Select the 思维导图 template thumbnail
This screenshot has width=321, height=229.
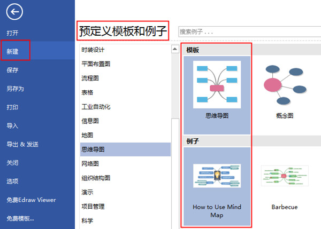(x=217, y=84)
